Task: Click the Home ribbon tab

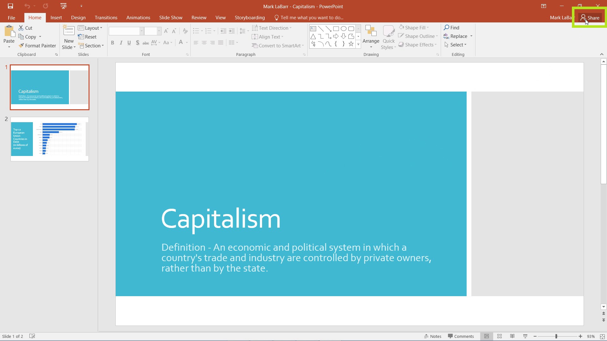Action: click(x=34, y=17)
